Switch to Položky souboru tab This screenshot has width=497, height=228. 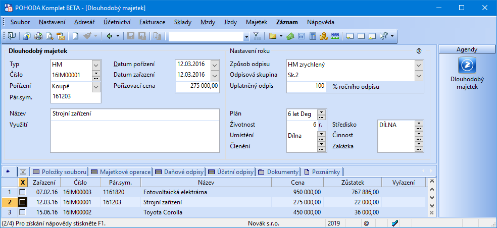click(60, 172)
